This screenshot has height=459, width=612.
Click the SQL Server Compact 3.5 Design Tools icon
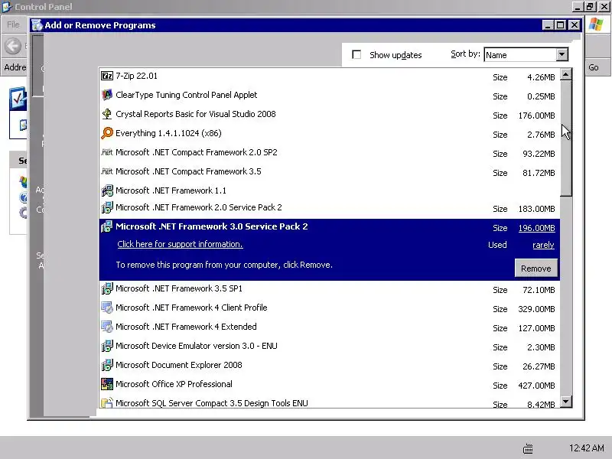(107, 402)
